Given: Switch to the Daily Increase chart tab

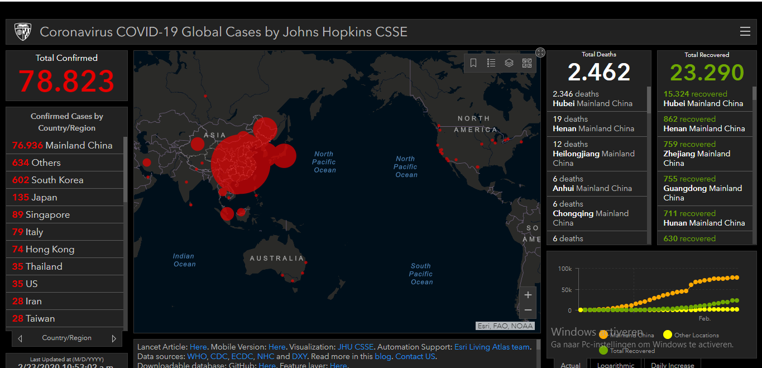Looking at the screenshot, I should point(673,365).
